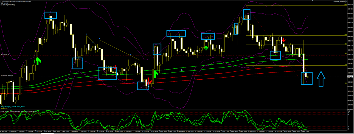Click the Fibonacci 23.6 level label

click(x=345, y=65)
